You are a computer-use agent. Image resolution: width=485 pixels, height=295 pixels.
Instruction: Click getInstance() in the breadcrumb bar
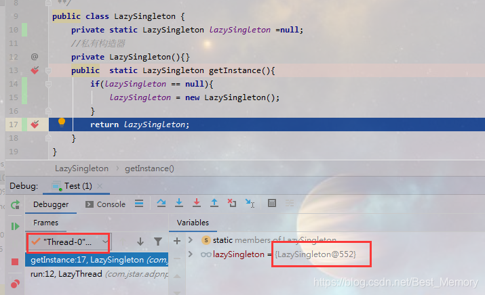point(149,168)
